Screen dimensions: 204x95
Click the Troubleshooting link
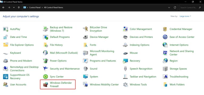click(179, 77)
